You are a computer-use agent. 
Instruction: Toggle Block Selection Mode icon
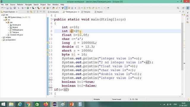[x=72, y=8]
